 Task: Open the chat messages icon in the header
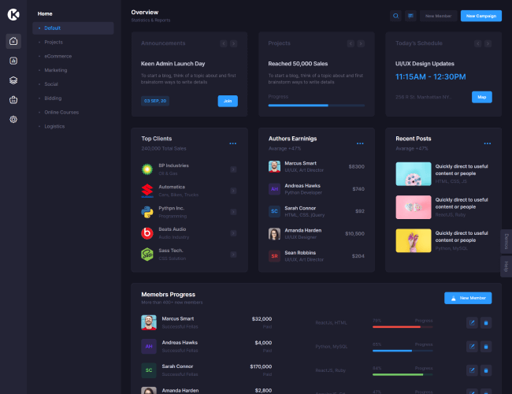tap(411, 16)
